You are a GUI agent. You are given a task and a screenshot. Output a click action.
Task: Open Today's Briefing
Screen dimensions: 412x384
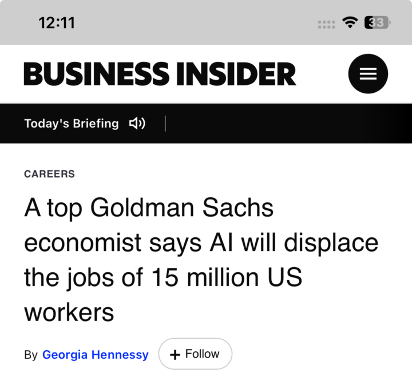[x=72, y=123]
